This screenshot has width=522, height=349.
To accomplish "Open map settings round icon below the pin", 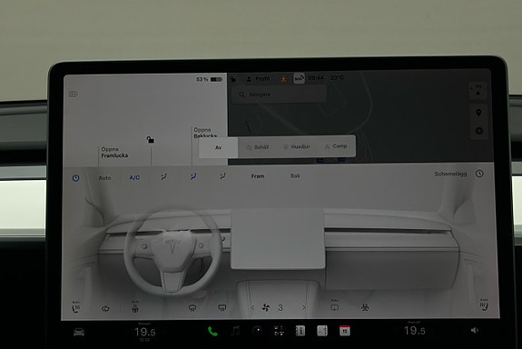I will [x=478, y=131].
